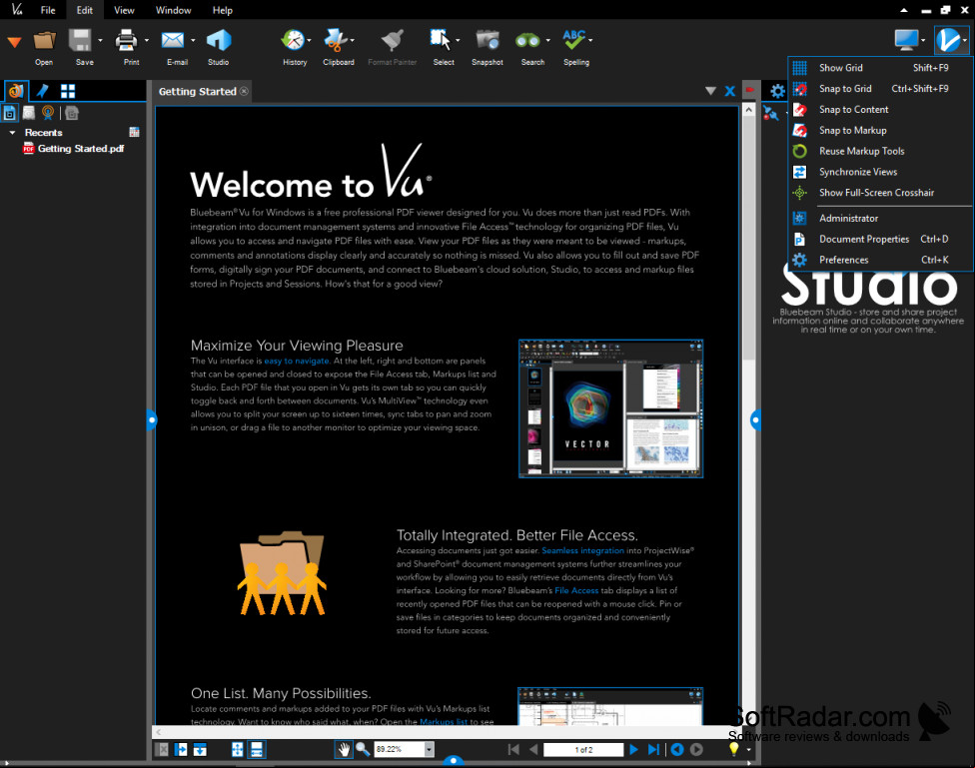The height and width of the screenshot is (768, 975).
Task: Click the Save disk icon
Action: (x=80, y=40)
